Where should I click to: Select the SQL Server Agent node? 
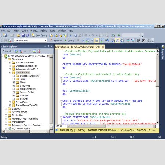point(21,129)
